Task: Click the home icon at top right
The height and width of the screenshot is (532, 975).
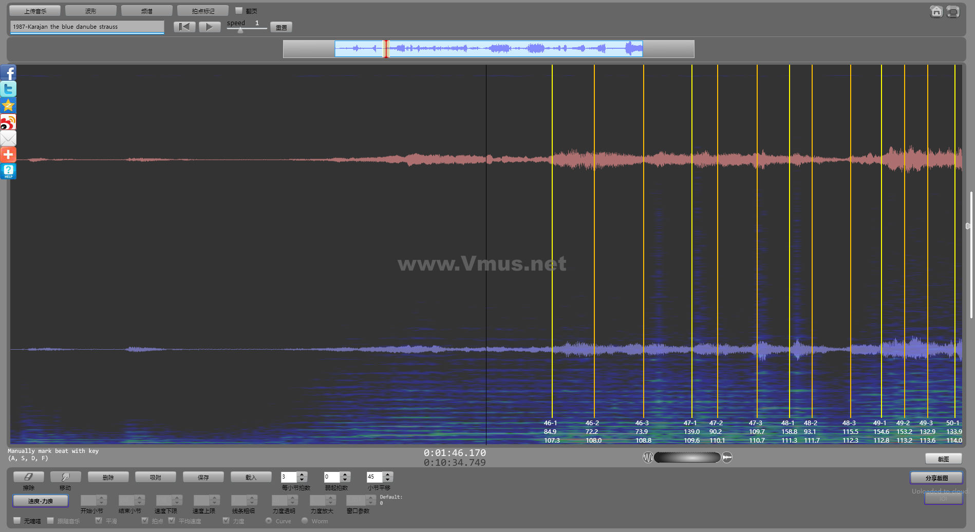Action: point(936,11)
